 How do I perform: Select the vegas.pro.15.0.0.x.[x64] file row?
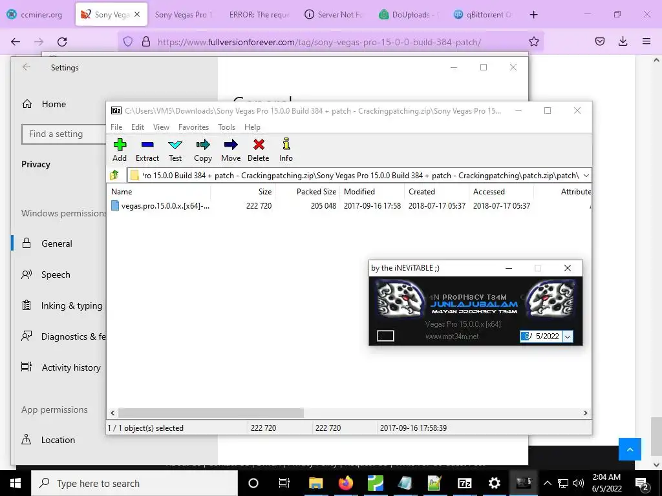tap(160, 206)
